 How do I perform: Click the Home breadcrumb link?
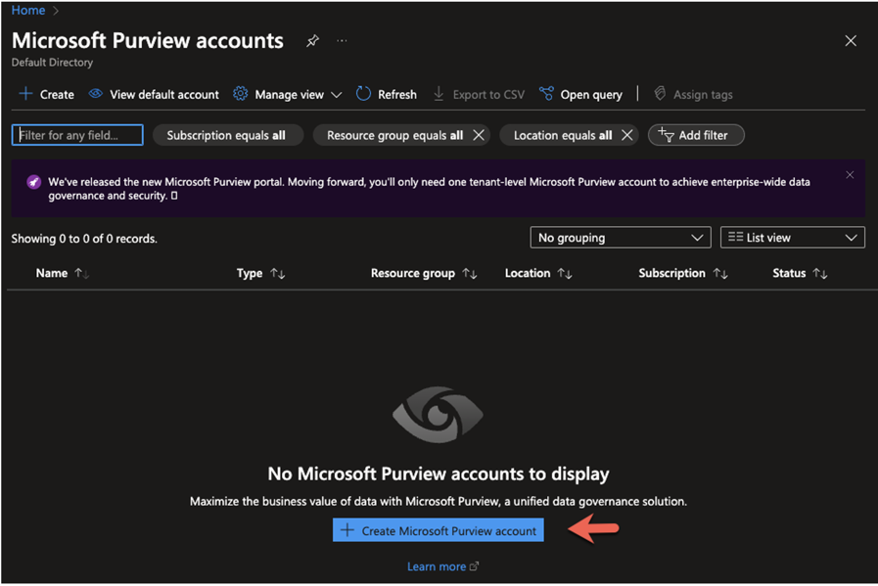point(28,10)
